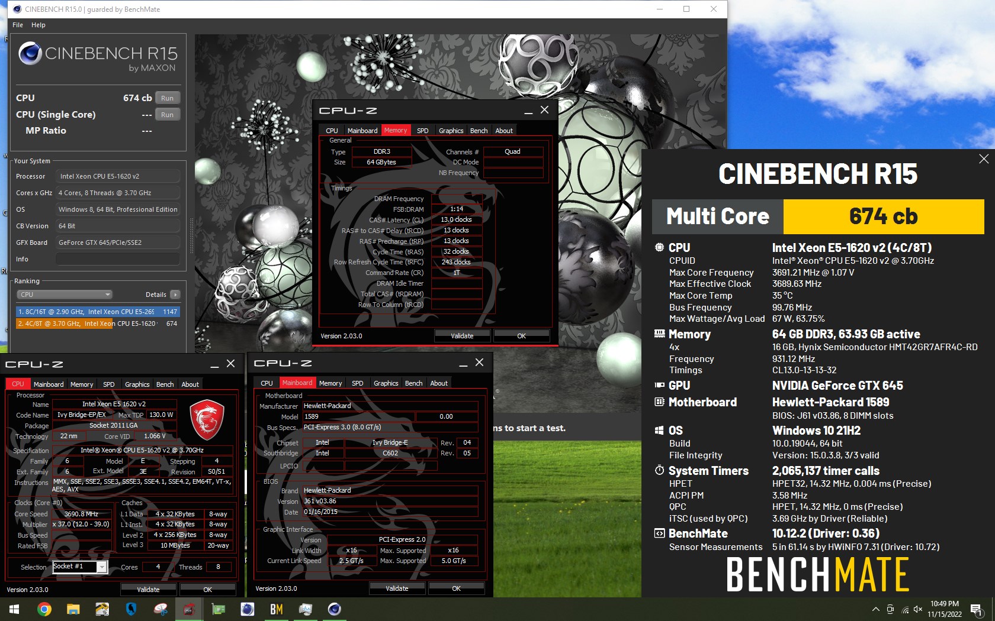Click the 2,065,137 timer calls text
This screenshot has height=621, width=995.
coord(826,471)
